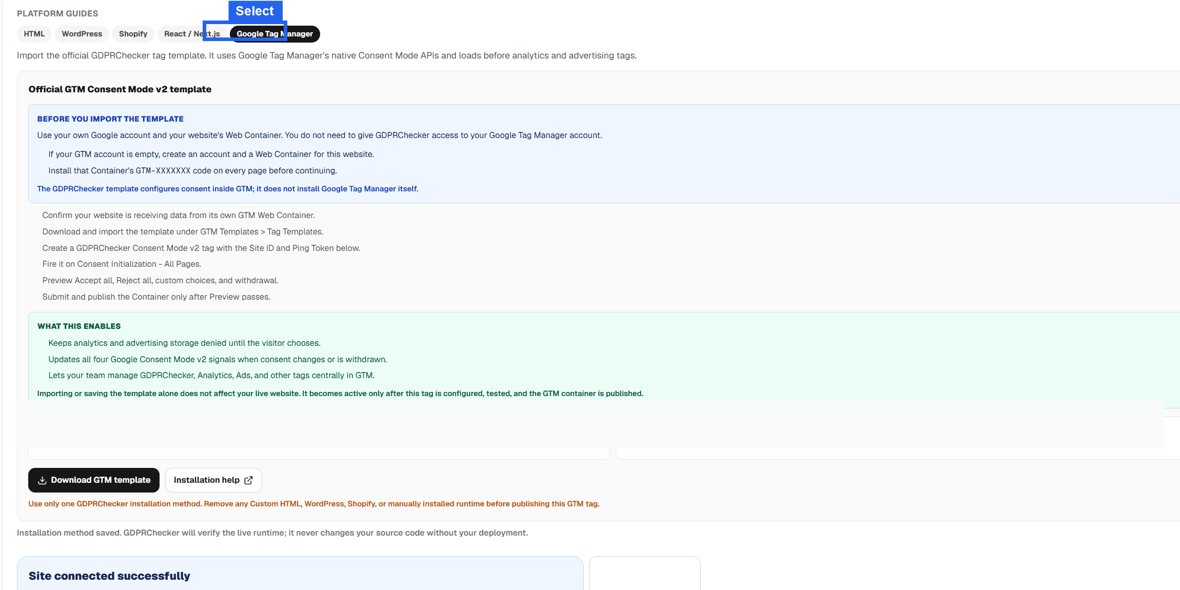Click the 'BEFORE YOU IMPORT THE TEMPLATE' heading
Viewport: 1180px width, 590px height.
(x=110, y=119)
